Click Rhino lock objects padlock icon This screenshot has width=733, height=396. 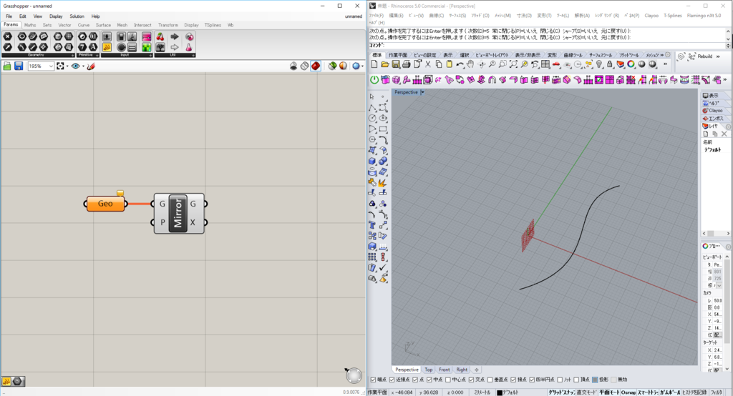[x=610, y=64]
